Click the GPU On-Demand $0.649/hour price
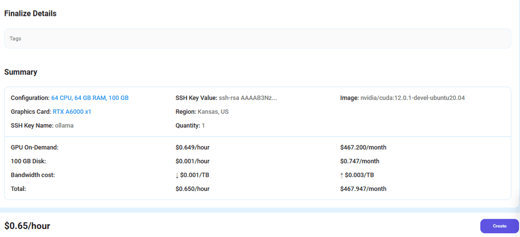Viewport: 520px width, 237px height. [192, 147]
